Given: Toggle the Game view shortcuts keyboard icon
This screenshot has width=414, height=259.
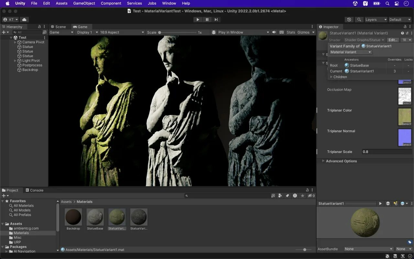Looking at the screenshot, I should pos(281,32).
